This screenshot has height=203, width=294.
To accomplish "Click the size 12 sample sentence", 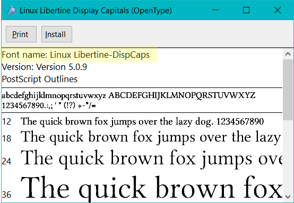I will (x=142, y=122).
